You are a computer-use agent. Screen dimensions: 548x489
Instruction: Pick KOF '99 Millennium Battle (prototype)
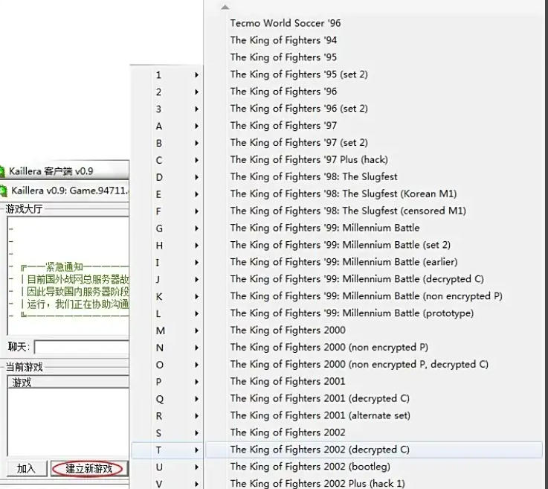pos(374,313)
